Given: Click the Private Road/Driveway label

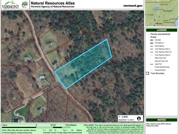Looking at the screenshot, I should pyautogui.click(x=162, y=67).
